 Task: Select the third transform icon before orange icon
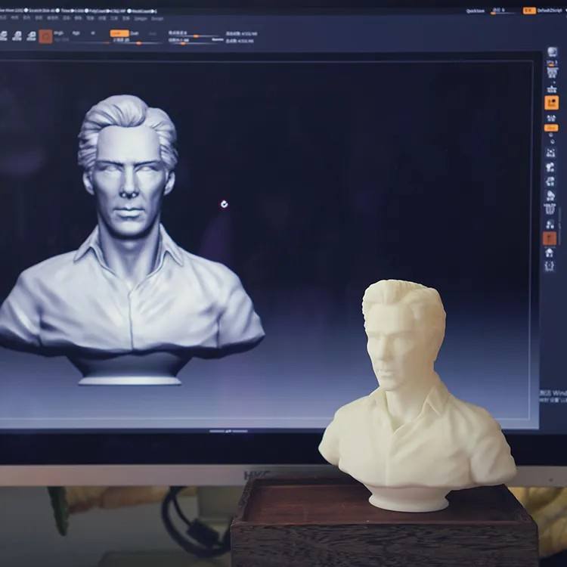(32, 36)
